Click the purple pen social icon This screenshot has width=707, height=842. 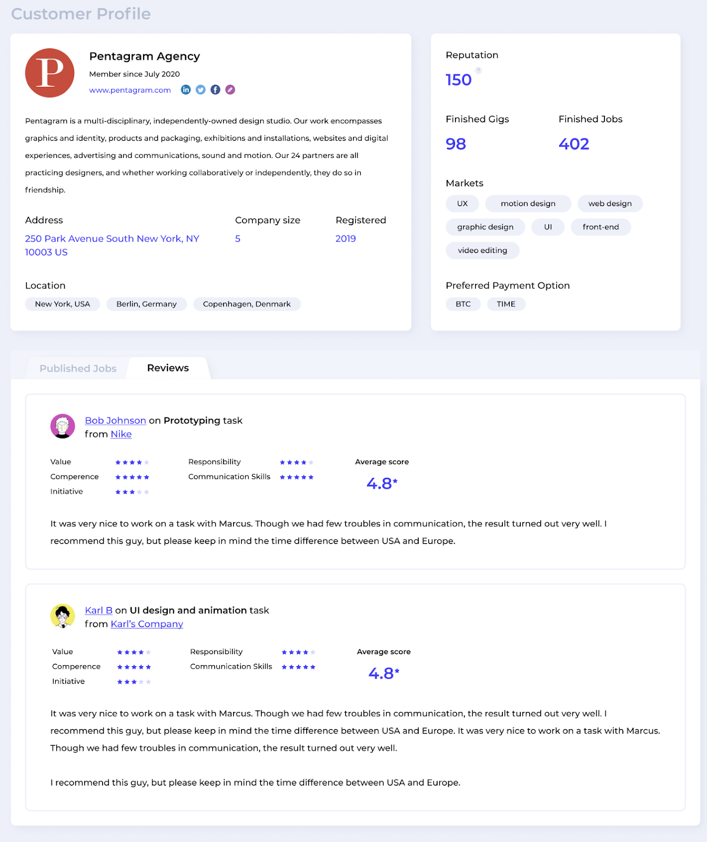[x=230, y=90]
